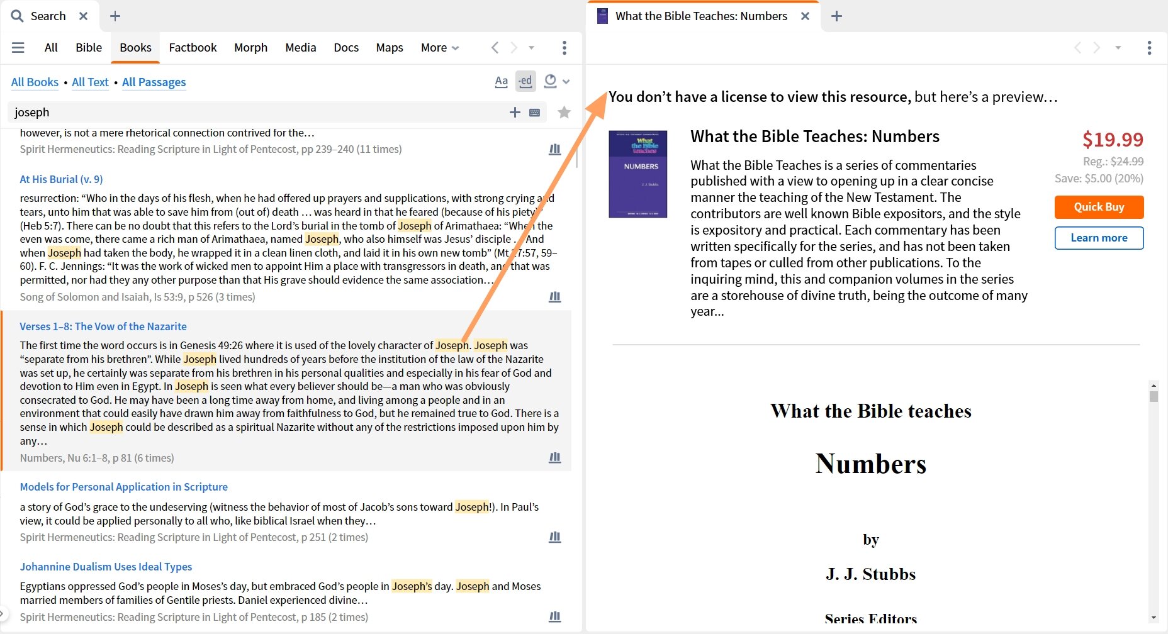Open the hamburger menu in Search panel

click(x=18, y=48)
